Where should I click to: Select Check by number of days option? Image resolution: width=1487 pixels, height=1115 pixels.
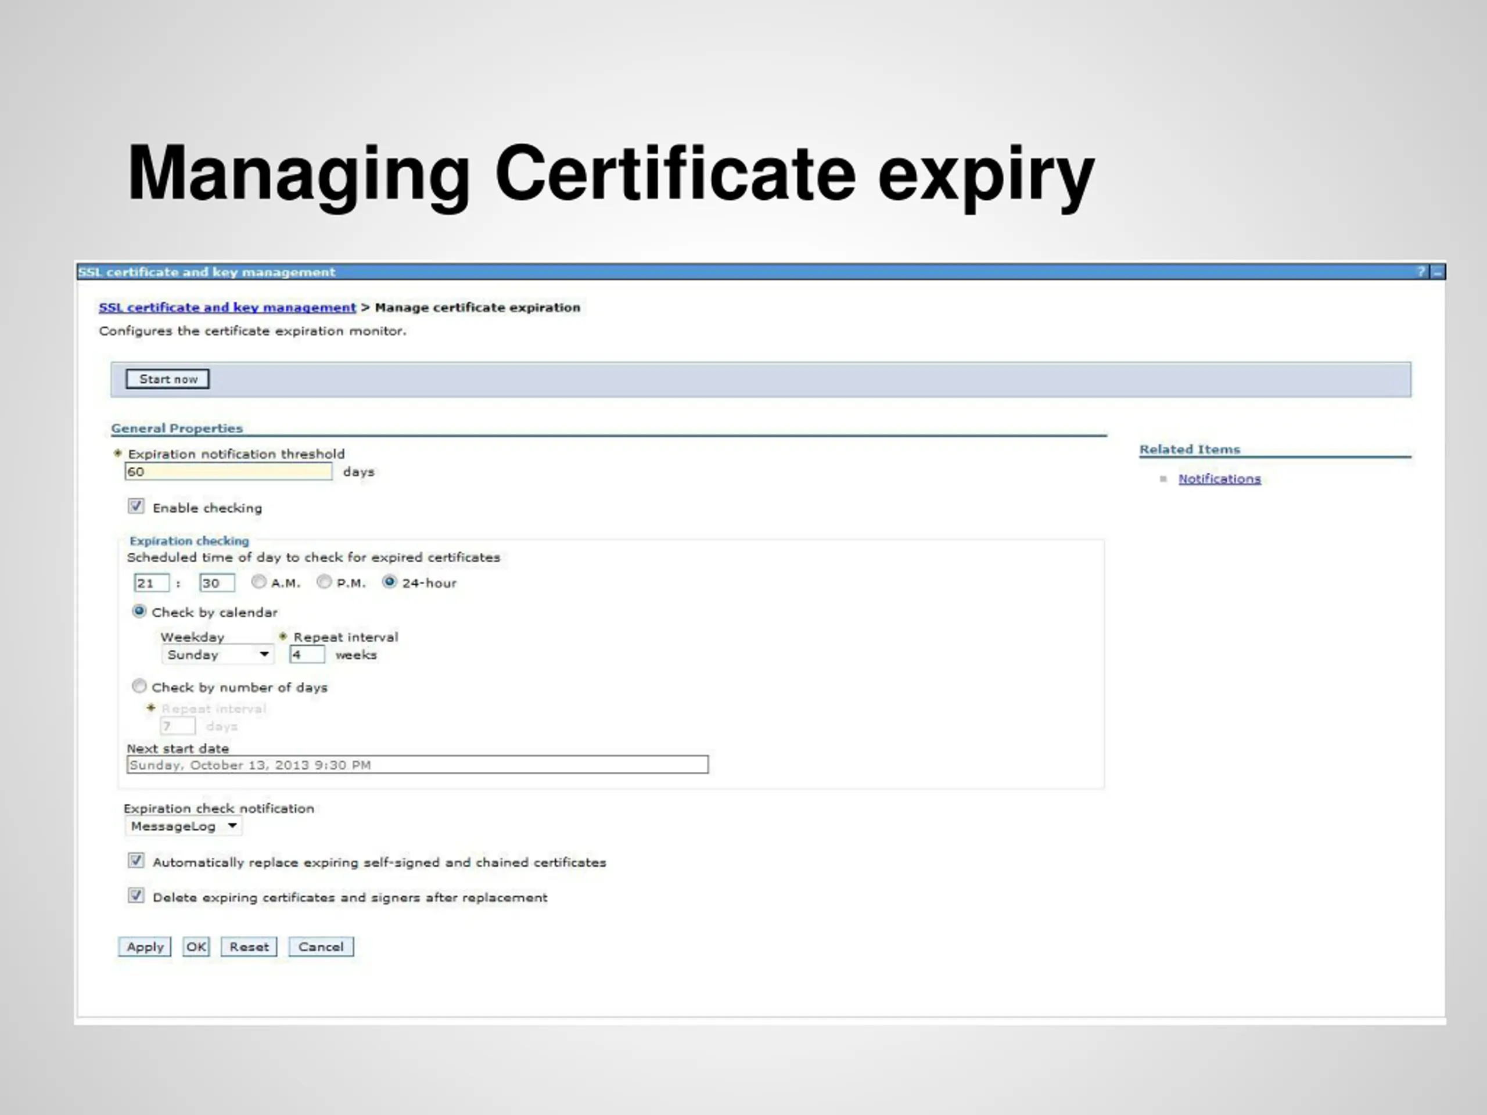pos(139,686)
